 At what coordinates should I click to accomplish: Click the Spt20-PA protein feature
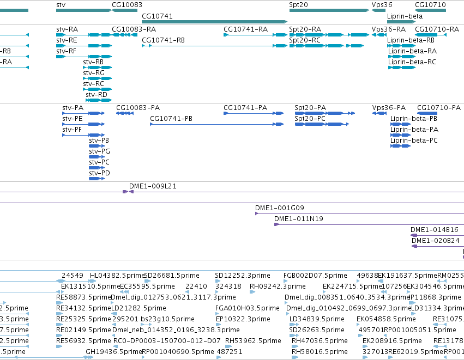(x=325, y=113)
